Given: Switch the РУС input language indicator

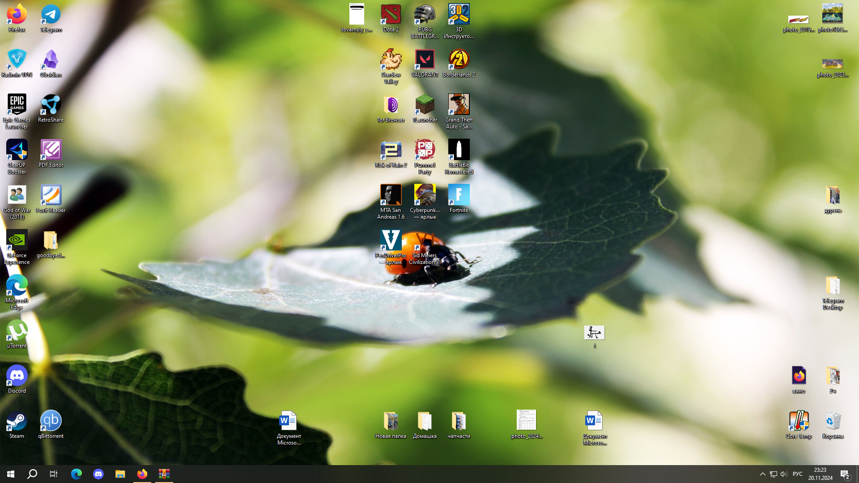Looking at the screenshot, I should 798,474.
